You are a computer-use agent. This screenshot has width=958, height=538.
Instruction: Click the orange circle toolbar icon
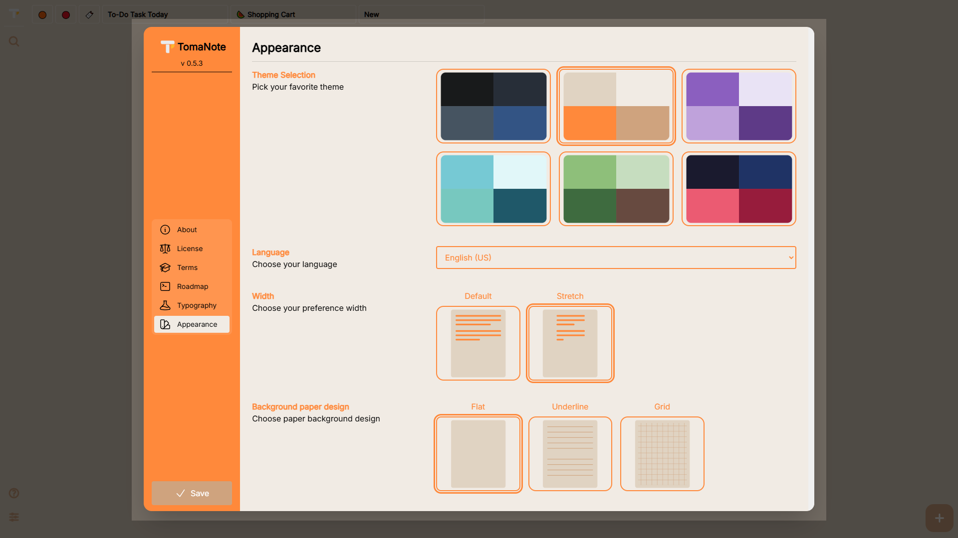pyautogui.click(x=42, y=15)
